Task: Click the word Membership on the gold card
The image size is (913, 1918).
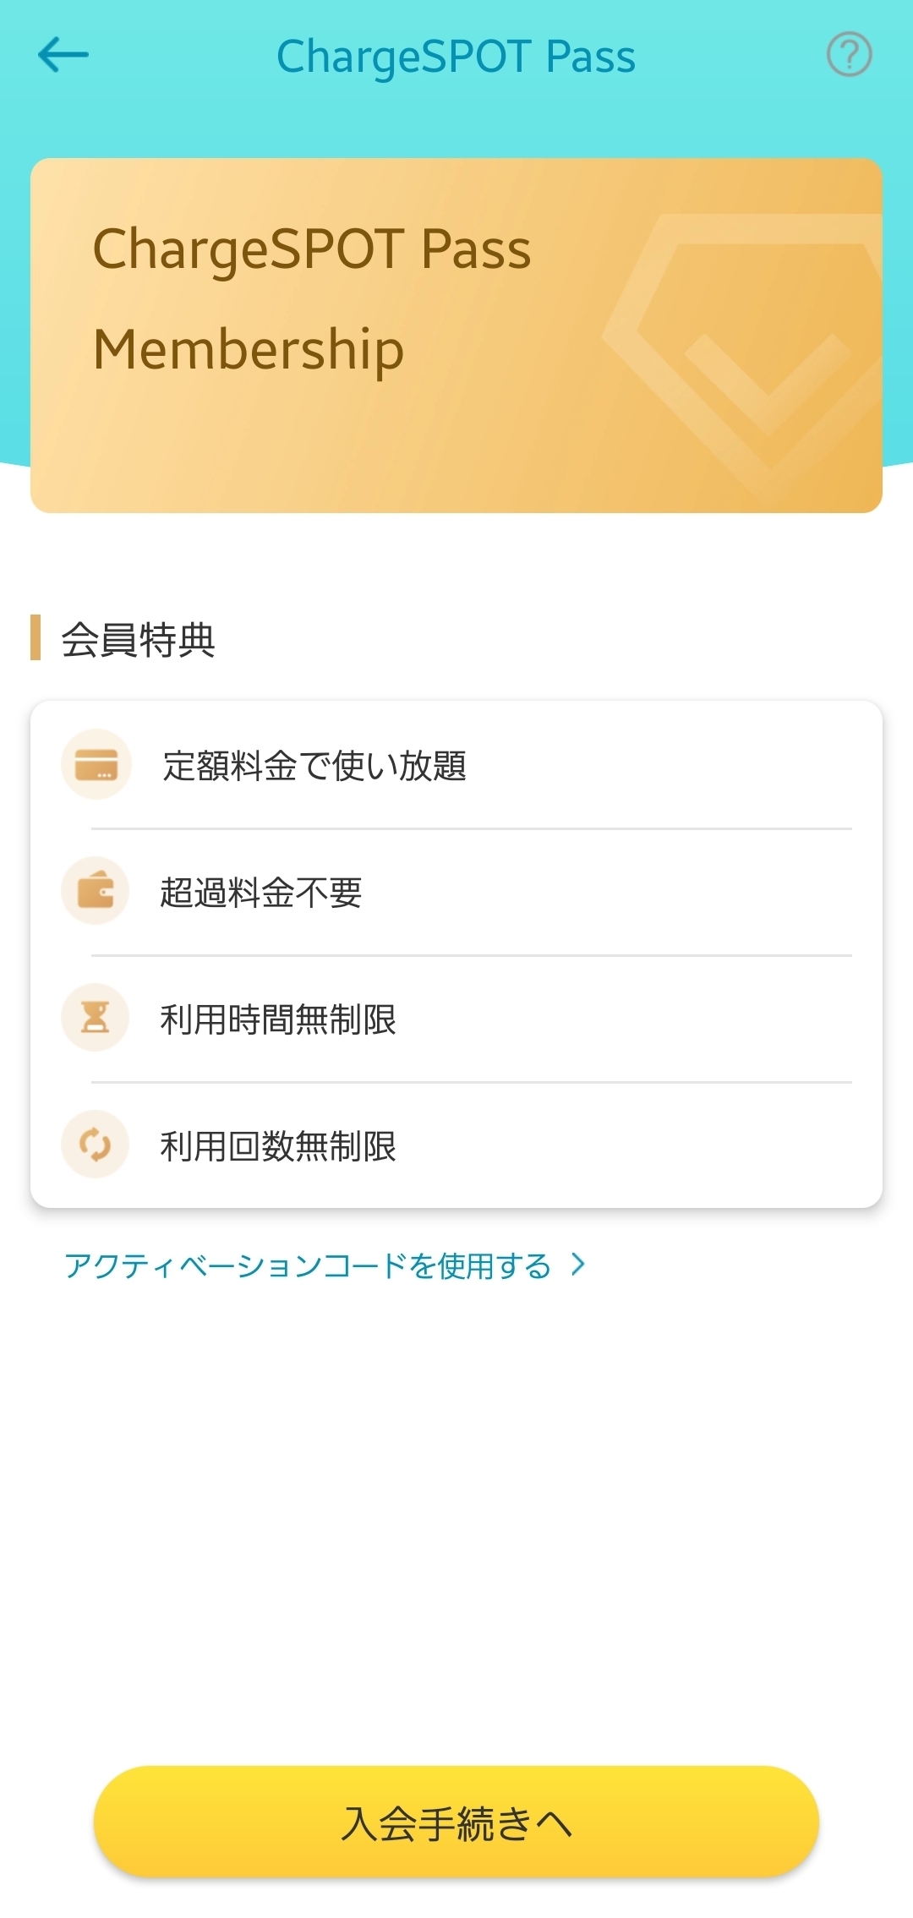Action: point(249,350)
